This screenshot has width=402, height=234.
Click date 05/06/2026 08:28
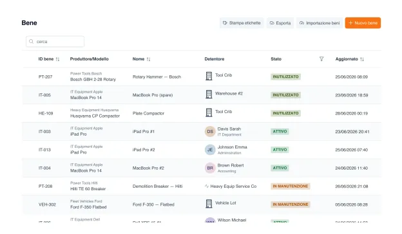tap(352, 204)
